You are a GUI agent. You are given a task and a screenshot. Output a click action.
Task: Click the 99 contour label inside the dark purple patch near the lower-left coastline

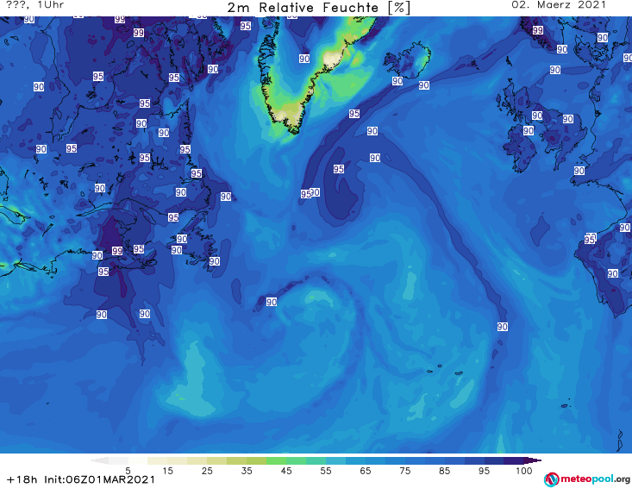pos(117,251)
